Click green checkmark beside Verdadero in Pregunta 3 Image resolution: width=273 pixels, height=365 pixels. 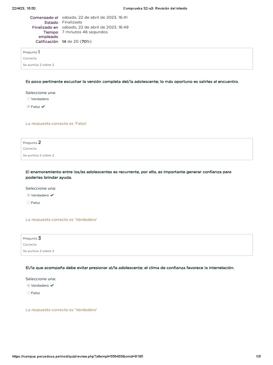click(x=52, y=286)
